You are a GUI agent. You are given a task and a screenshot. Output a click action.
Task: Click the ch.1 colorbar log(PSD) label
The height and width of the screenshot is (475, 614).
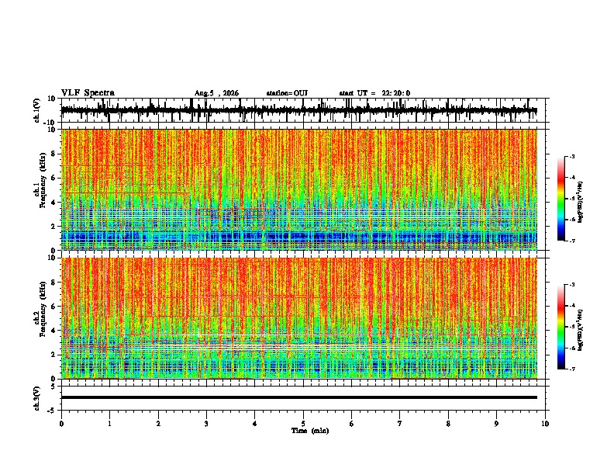(581, 203)
